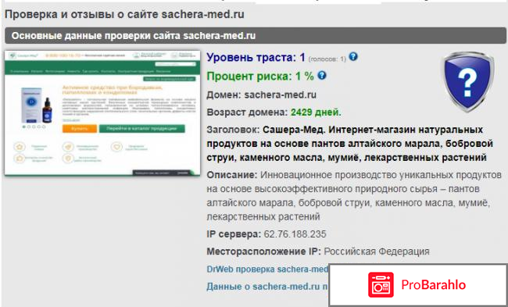The image size is (508, 307).
Task: Click the Описание paragraph starting Инновационное производство
Action: coord(354,195)
